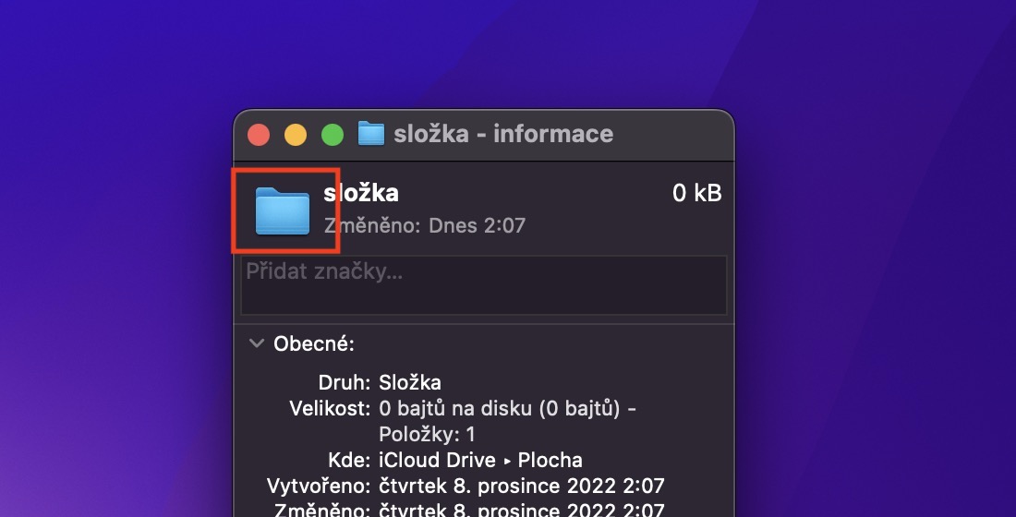Select the large folder icon beside složka name
The image size is (1016, 517).
click(283, 210)
